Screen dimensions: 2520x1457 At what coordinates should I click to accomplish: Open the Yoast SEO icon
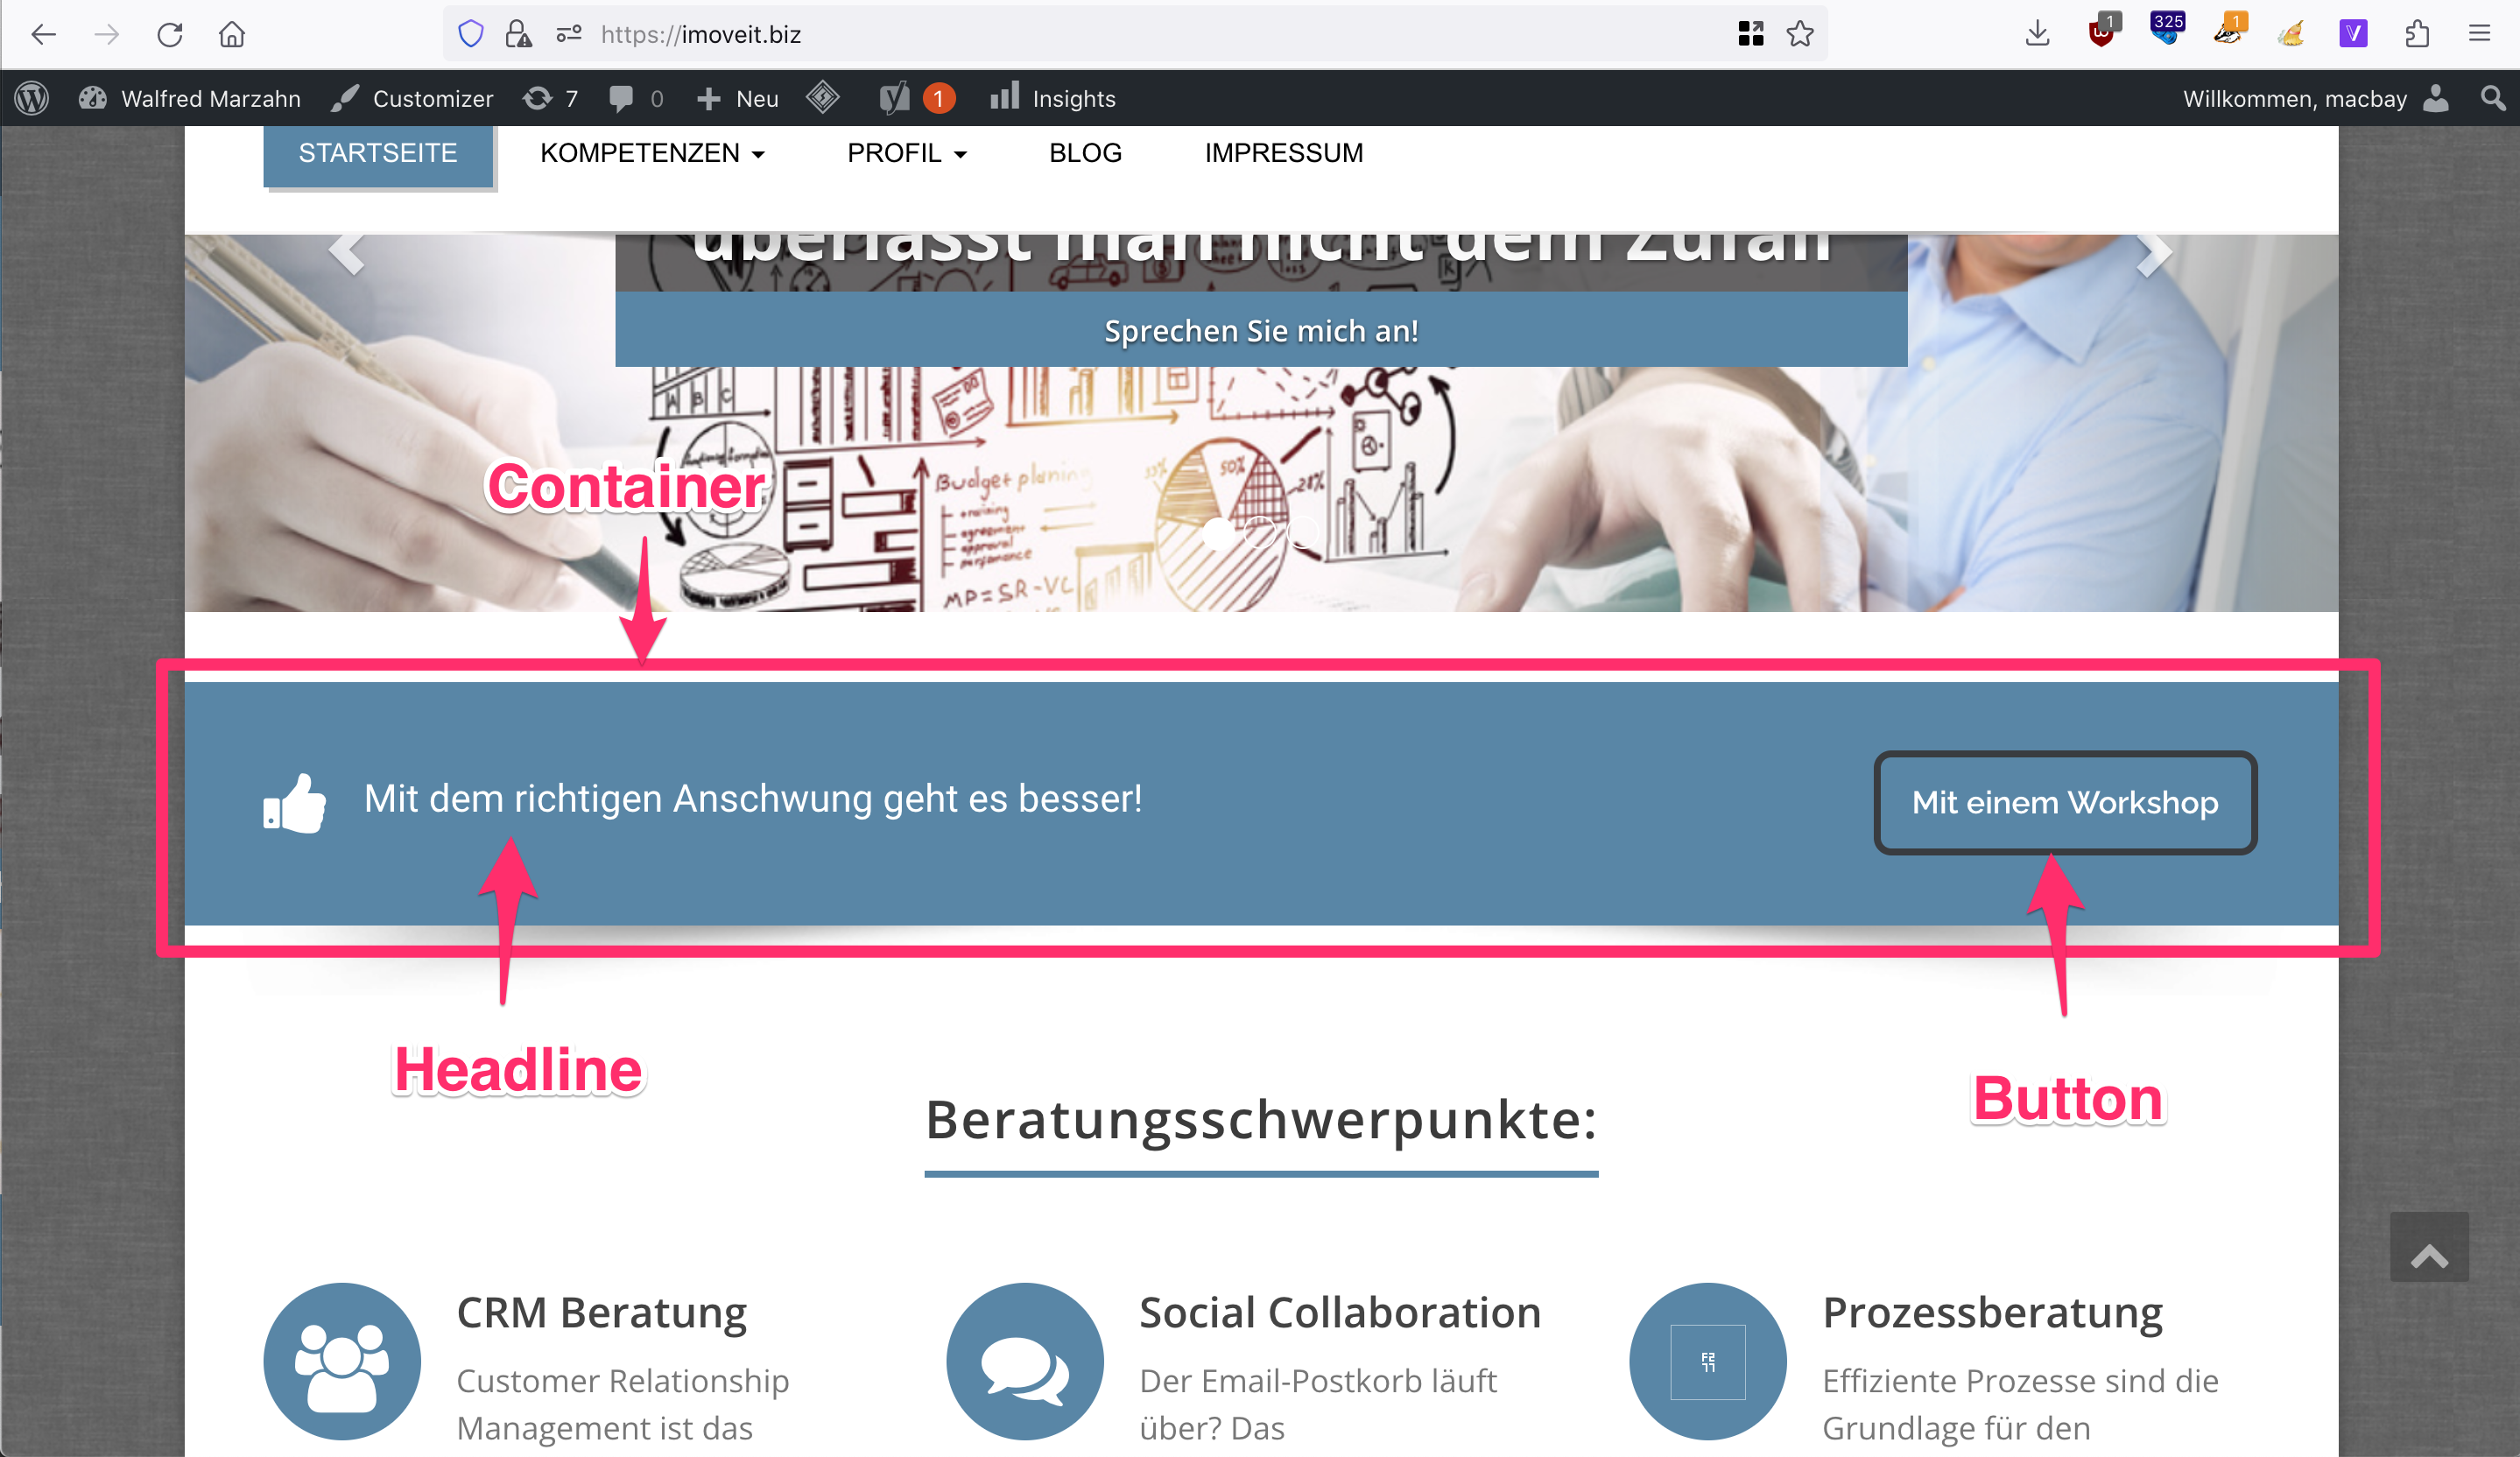tap(894, 98)
